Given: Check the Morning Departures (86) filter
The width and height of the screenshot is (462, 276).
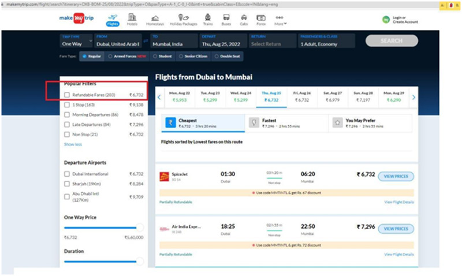Looking at the screenshot, I should click(x=67, y=114).
